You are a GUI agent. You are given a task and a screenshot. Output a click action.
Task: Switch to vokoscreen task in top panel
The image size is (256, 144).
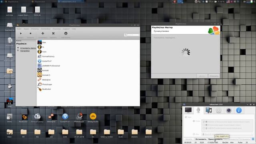(71, 2)
